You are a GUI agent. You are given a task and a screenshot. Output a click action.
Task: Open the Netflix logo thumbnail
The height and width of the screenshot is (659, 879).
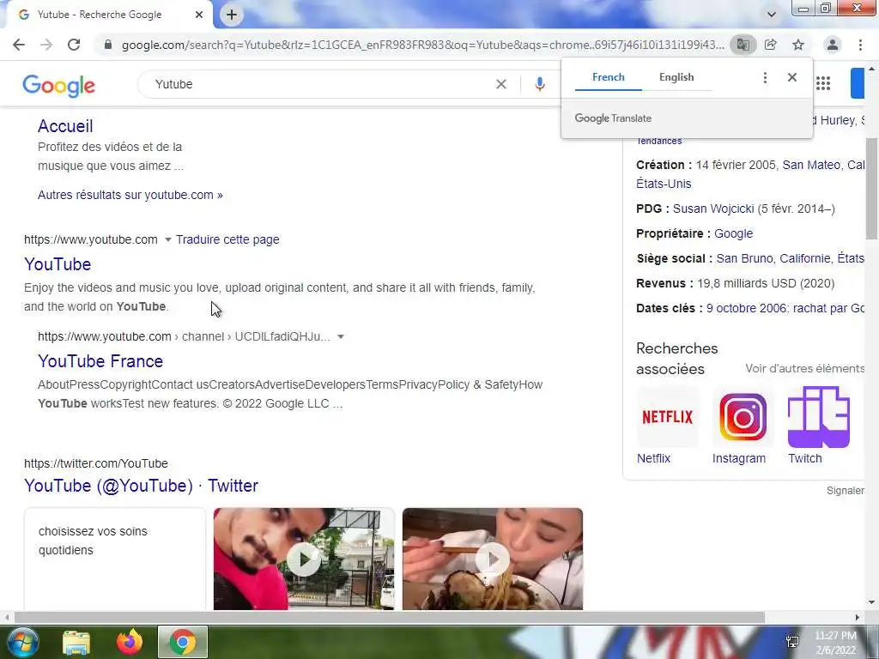(x=668, y=417)
